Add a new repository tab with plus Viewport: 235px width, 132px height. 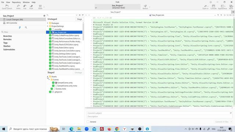[233, 12]
